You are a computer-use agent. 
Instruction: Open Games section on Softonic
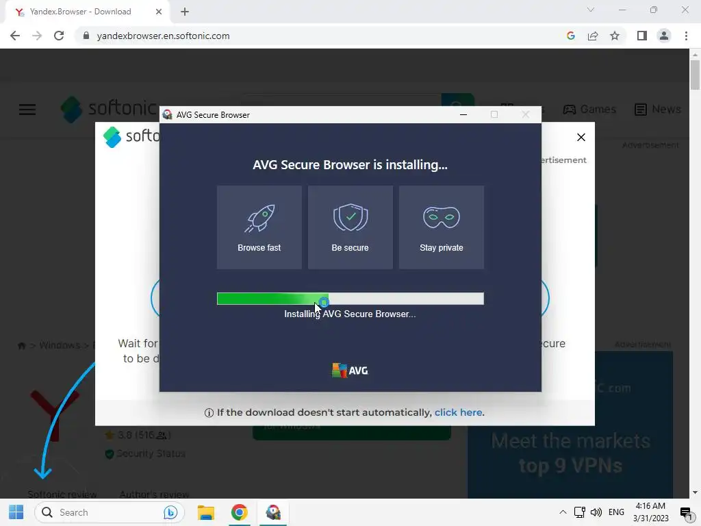[589, 109]
